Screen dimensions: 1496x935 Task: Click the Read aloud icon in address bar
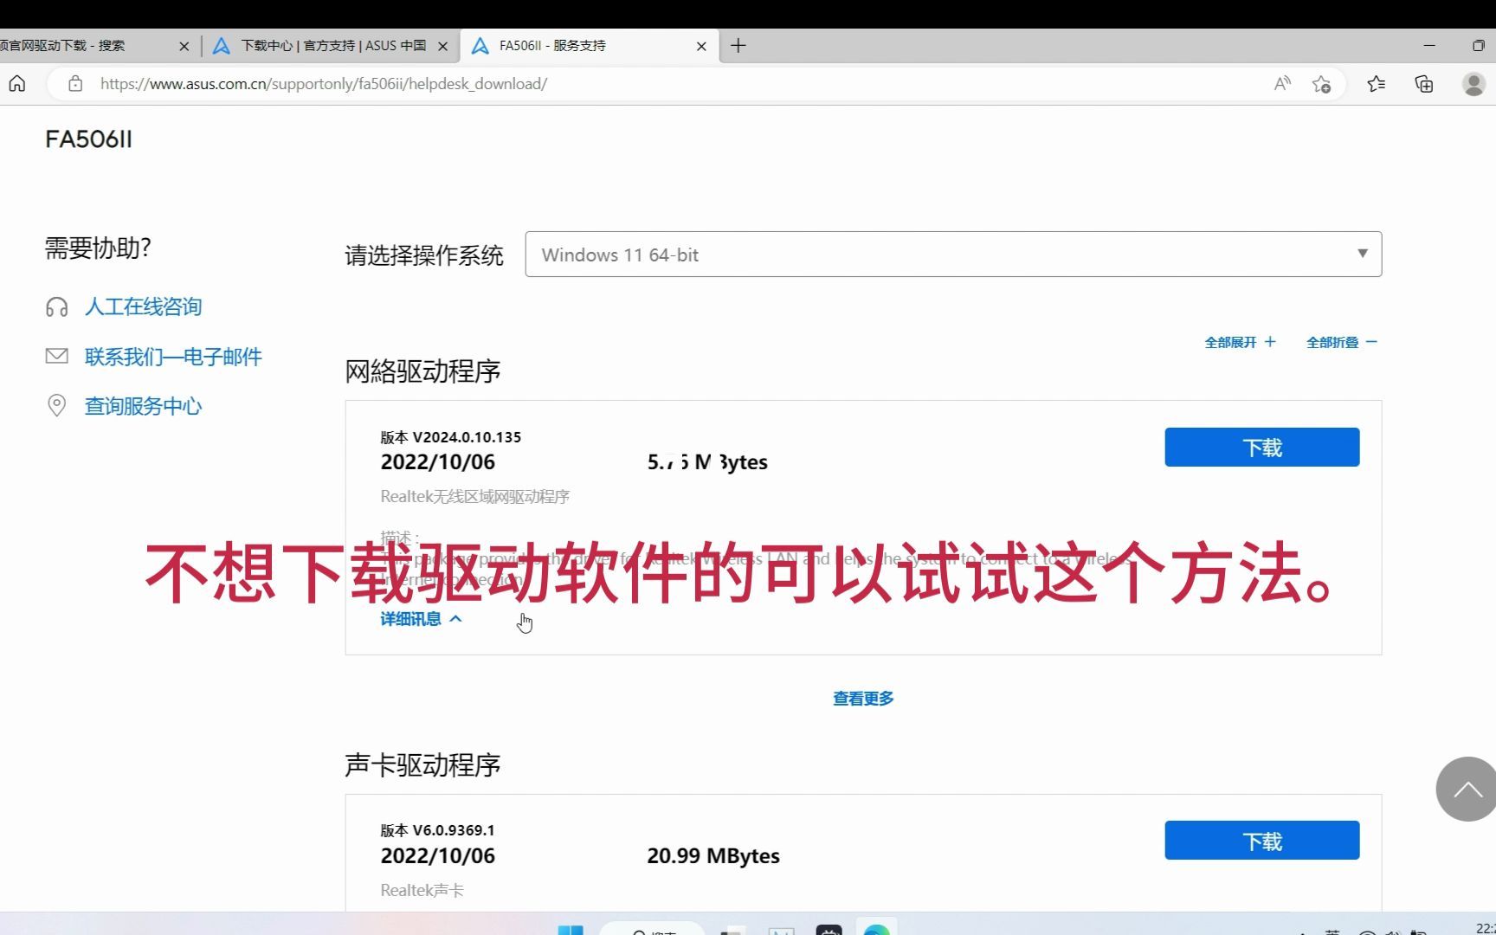1282,84
